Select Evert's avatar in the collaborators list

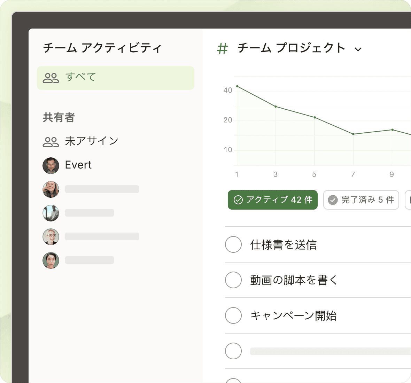[51, 165]
